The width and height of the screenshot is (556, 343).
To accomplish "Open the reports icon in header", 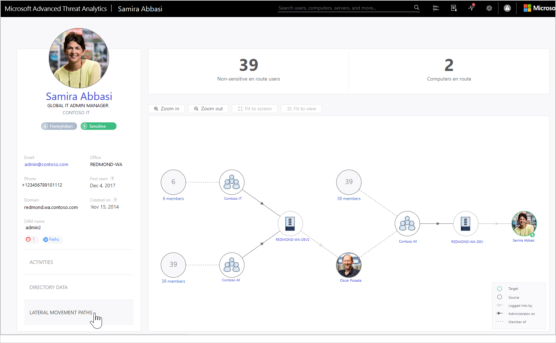I will click(x=454, y=8).
